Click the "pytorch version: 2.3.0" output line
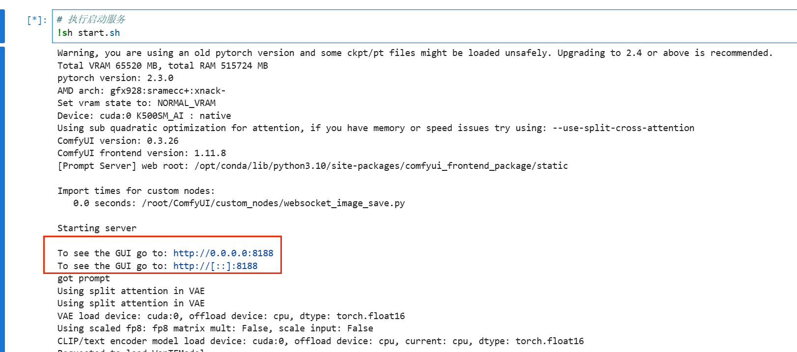The height and width of the screenshot is (352, 797). [115, 78]
